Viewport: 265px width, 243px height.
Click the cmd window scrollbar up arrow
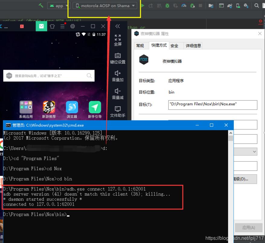(x=231, y=133)
